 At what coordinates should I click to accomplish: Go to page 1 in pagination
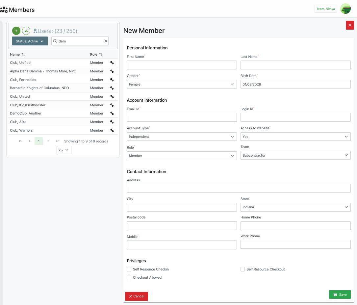38,141
